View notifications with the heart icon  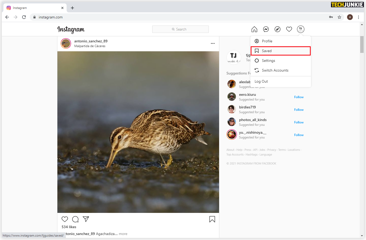click(x=289, y=29)
